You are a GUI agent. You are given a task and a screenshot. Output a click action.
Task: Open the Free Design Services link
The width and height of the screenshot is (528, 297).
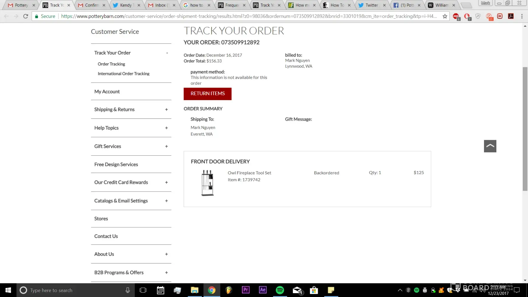(x=116, y=165)
